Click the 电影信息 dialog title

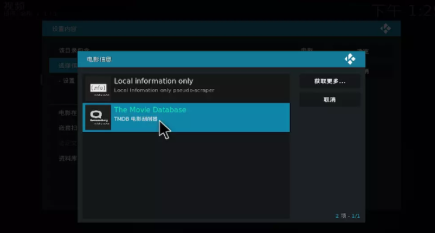point(99,59)
